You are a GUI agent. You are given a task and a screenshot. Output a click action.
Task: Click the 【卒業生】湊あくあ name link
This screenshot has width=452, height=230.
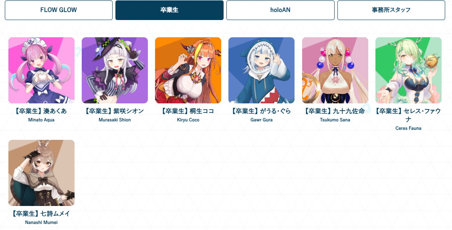pyautogui.click(x=41, y=111)
